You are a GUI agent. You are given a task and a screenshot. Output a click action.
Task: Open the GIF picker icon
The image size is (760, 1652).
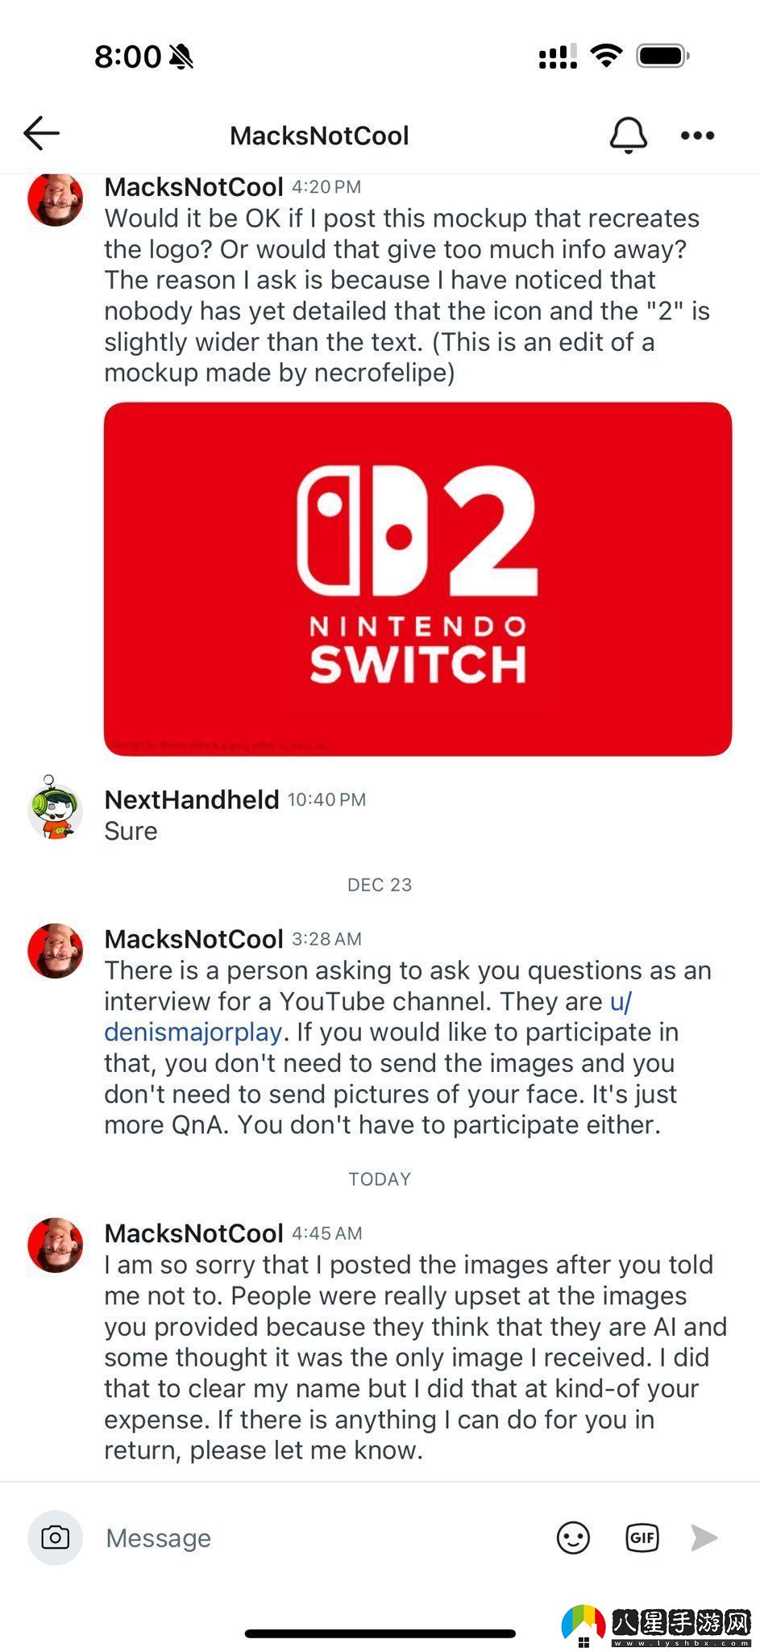point(642,1537)
